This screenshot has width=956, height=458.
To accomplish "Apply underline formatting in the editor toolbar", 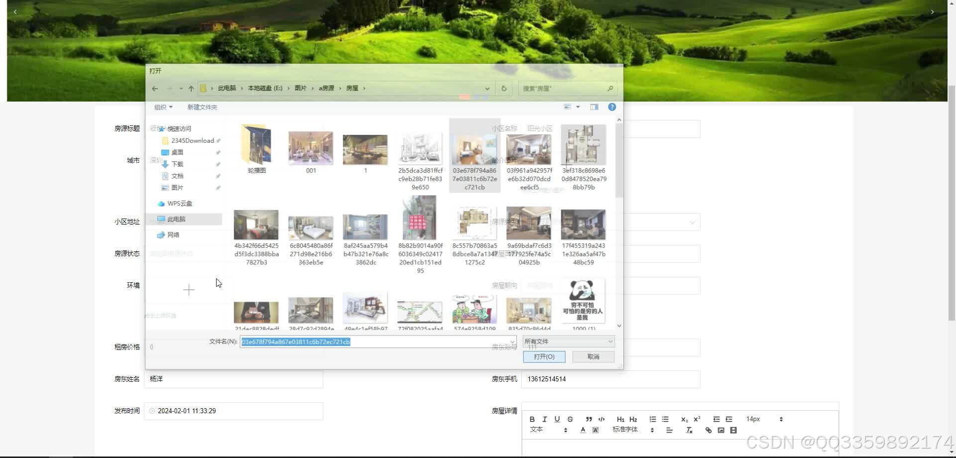I will (x=557, y=419).
